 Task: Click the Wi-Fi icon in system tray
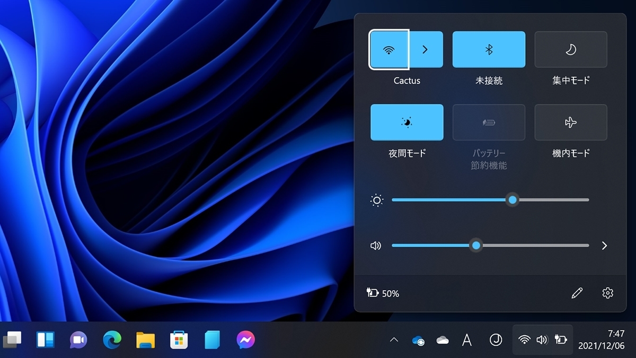click(x=524, y=340)
